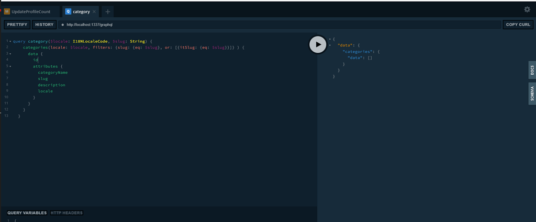This screenshot has width=536, height=222.
Task: Click the endpoint status dot before URL
Action: [62, 25]
